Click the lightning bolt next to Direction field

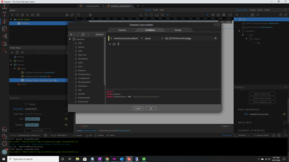66,125
